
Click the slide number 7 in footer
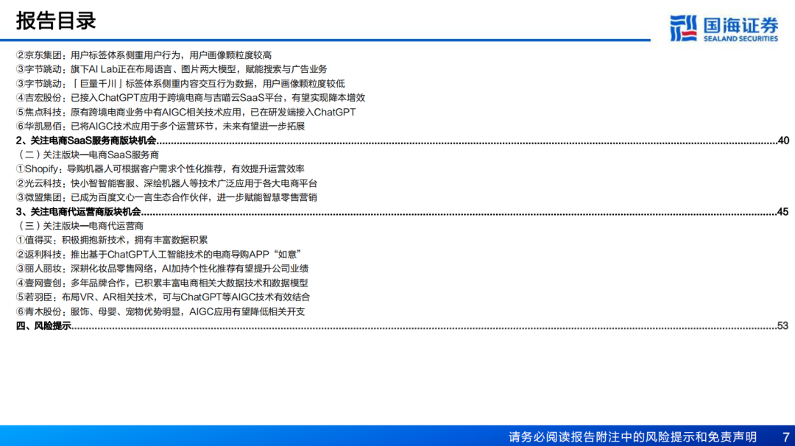(786, 437)
